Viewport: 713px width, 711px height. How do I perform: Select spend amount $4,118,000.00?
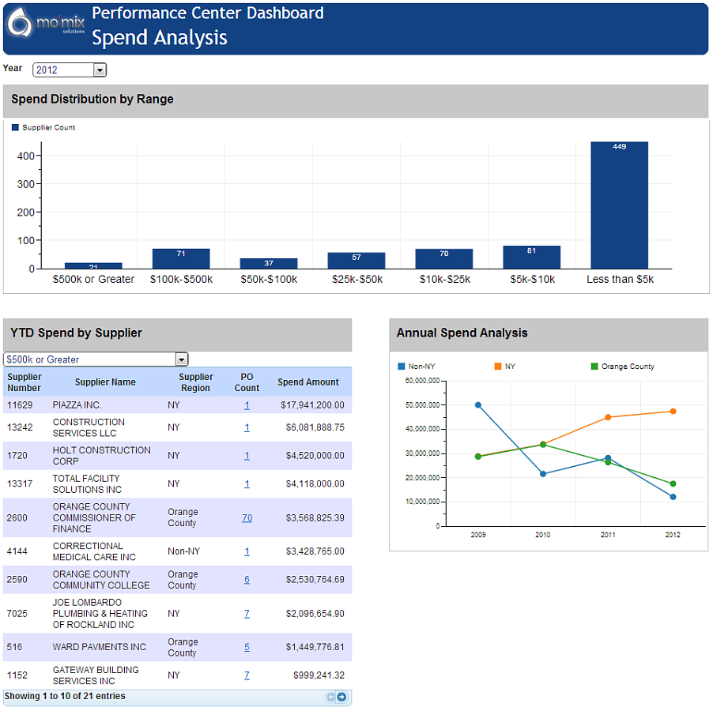click(x=315, y=483)
